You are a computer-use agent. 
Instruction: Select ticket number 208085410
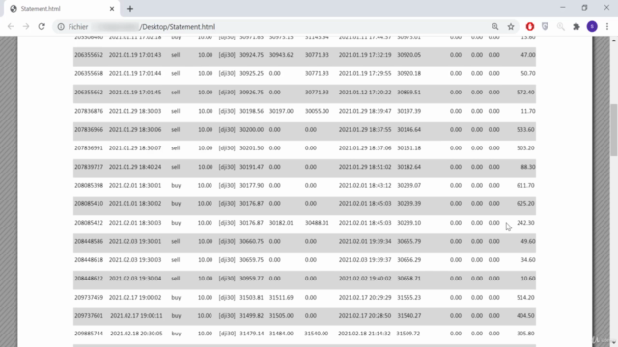89,203
